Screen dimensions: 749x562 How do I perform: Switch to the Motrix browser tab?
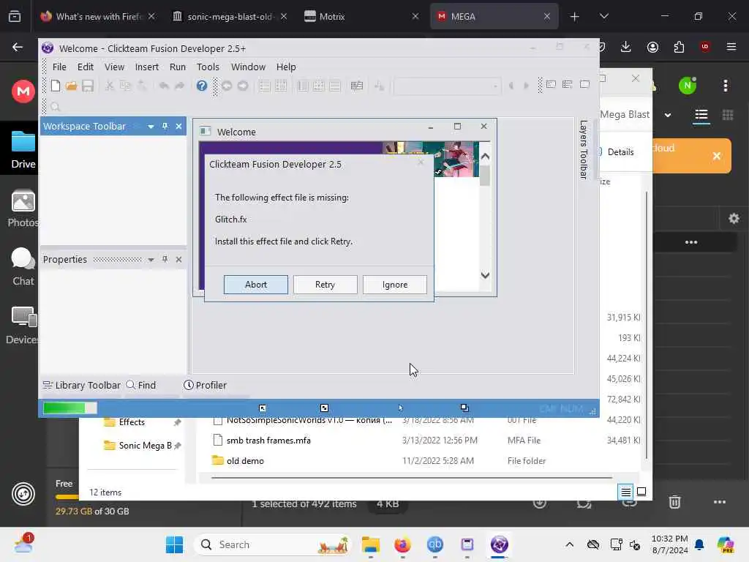(x=361, y=16)
